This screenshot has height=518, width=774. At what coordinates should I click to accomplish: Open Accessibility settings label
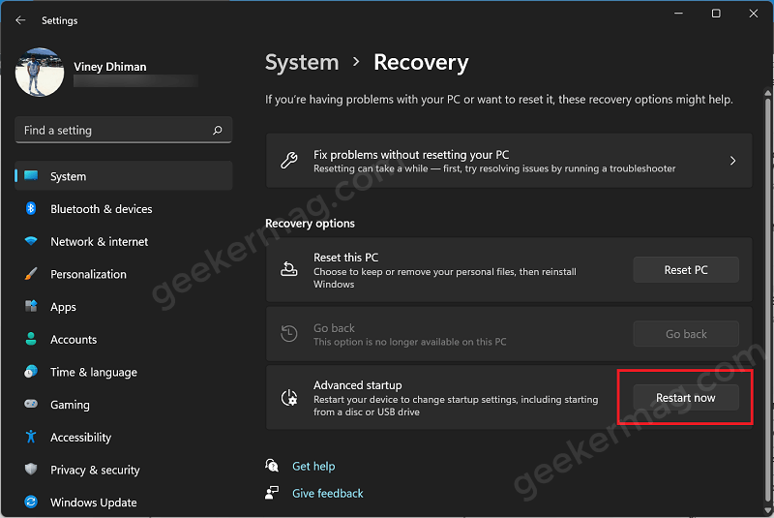(x=81, y=438)
